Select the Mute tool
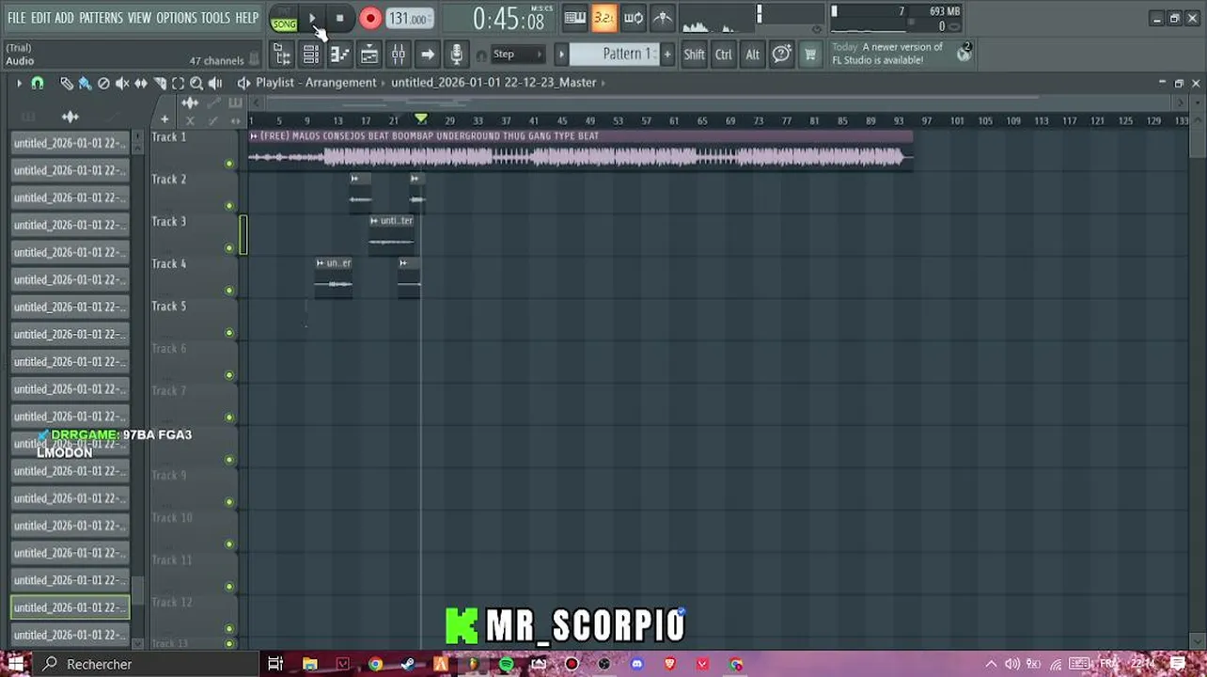Viewport: 1207px width, 677px height. [x=122, y=83]
